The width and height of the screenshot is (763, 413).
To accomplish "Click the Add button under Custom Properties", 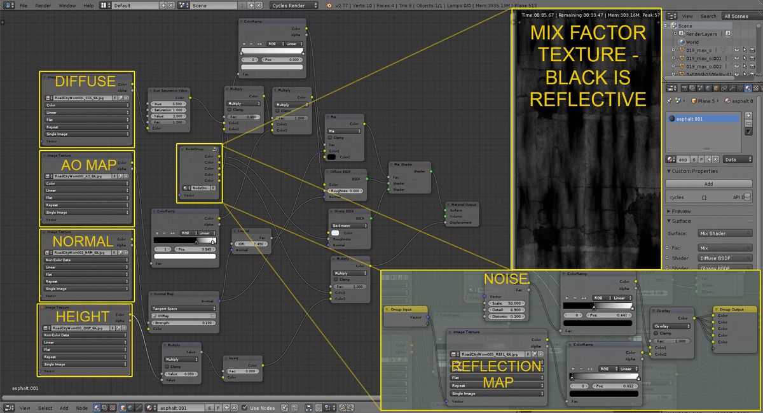I will 708,183.
